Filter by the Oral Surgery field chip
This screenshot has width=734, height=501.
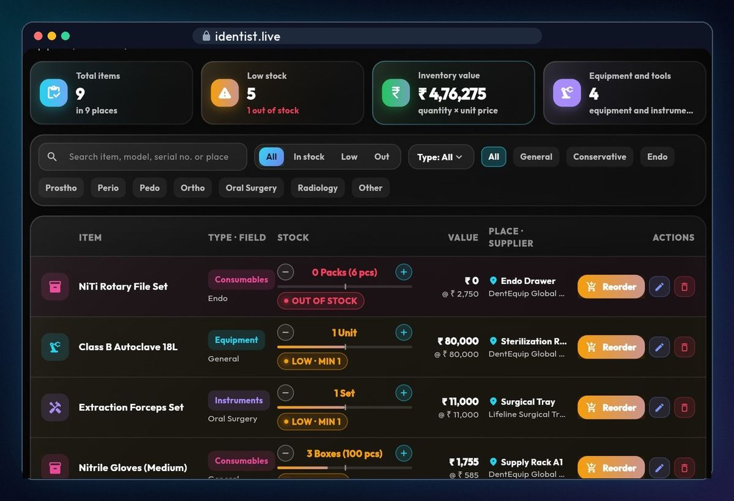pyautogui.click(x=251, y=188)
